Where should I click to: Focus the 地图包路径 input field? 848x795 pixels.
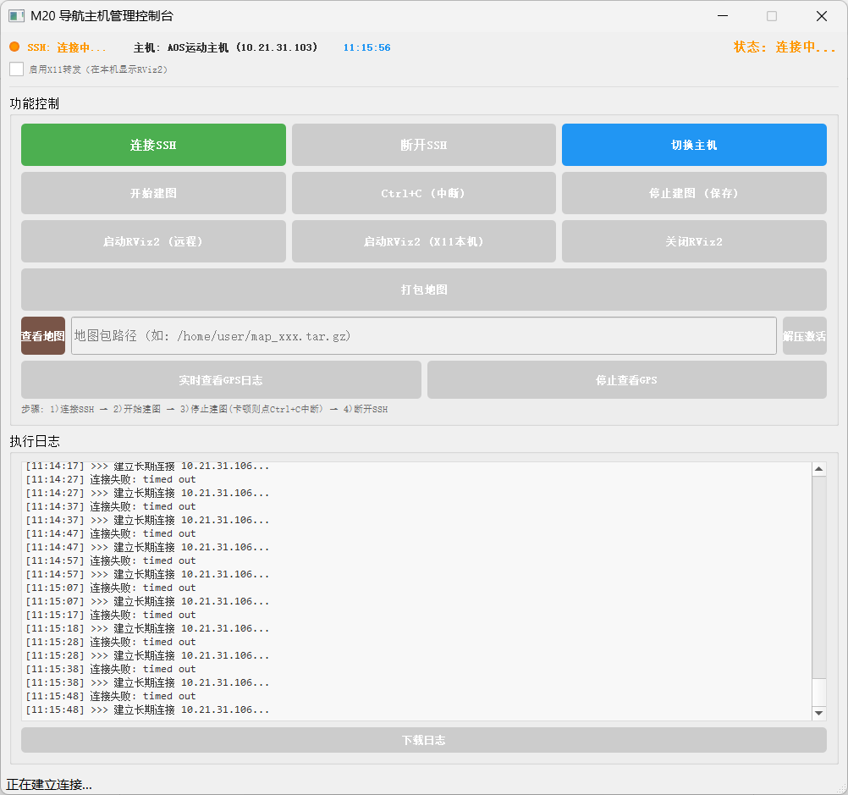pos(423,336)
